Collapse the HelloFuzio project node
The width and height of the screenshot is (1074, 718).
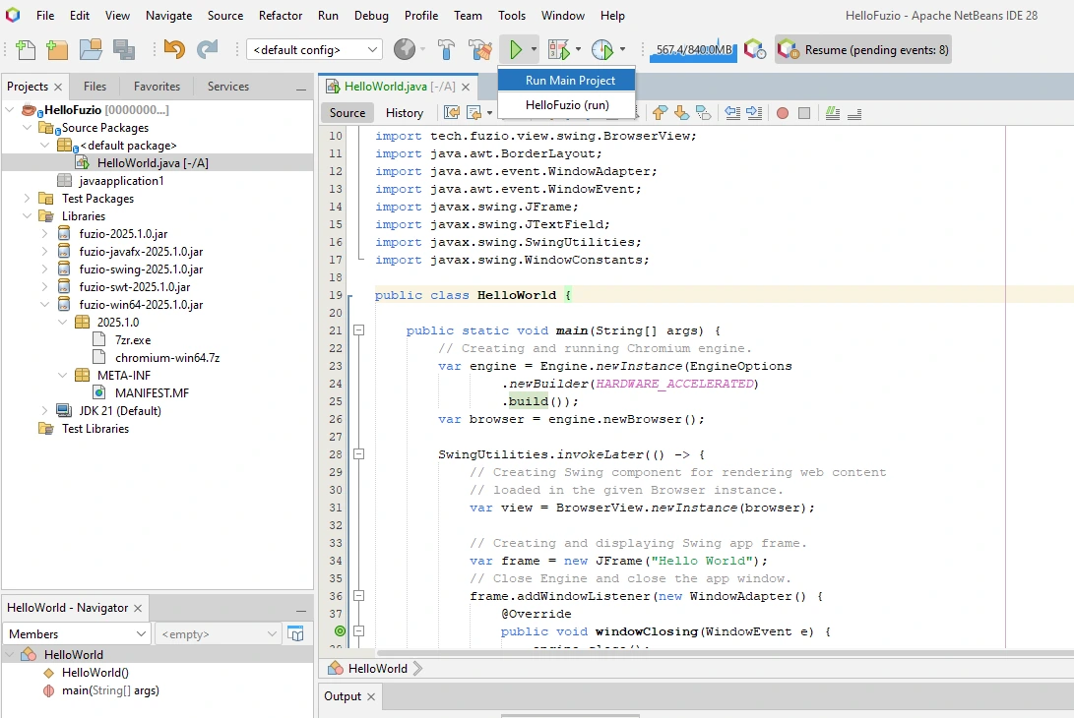click(10, 109)
